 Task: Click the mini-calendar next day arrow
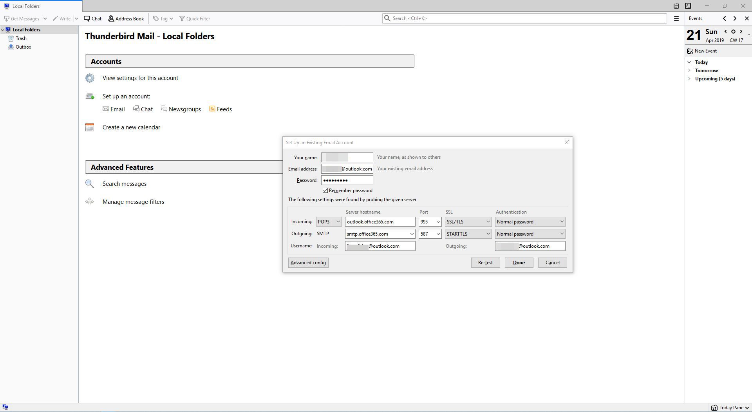741,32
